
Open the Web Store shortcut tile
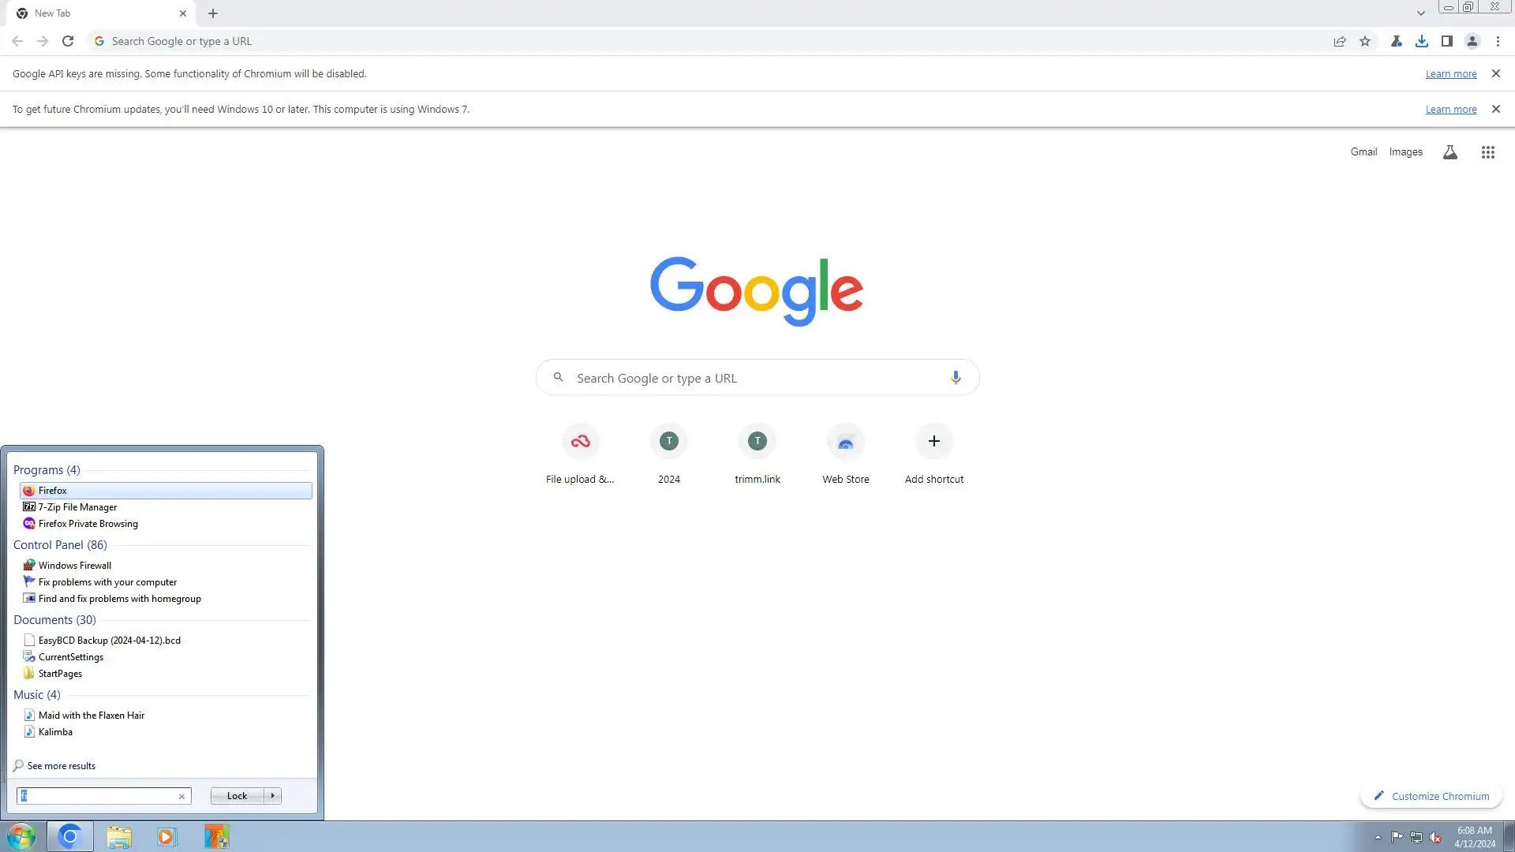pyautogui.click(x=845, y=442)
